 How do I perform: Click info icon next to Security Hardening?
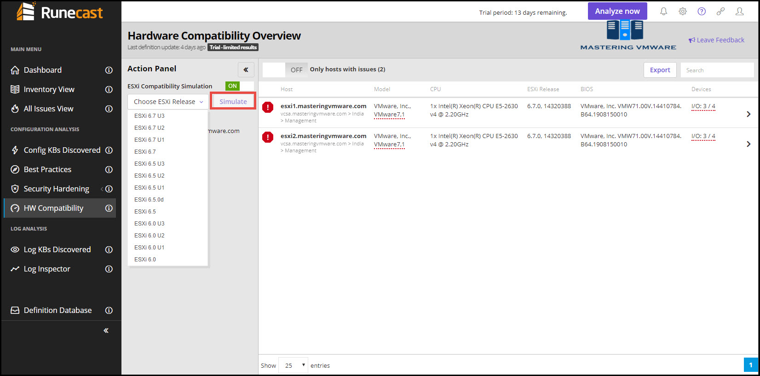(109, 189)
